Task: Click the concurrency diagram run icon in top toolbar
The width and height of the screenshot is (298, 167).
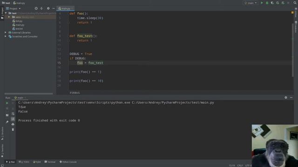Action: (x=283, y=3)
